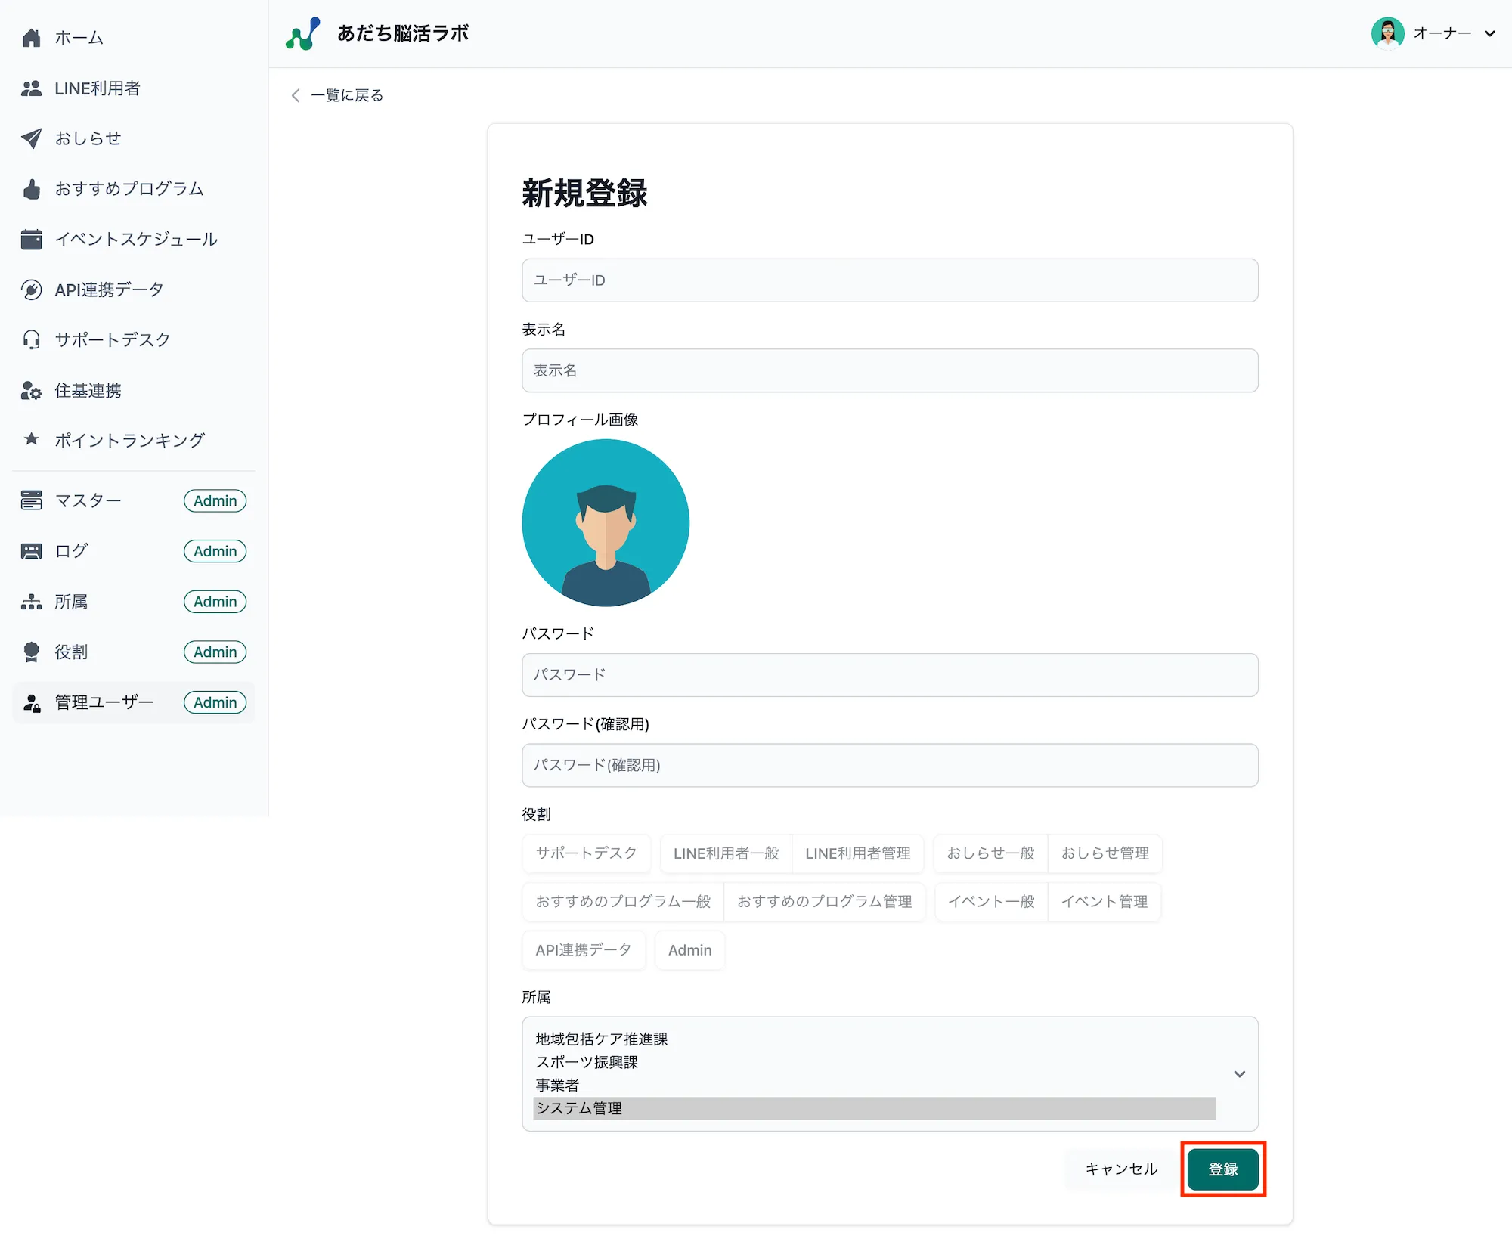The height and width of the screenshot is (1242, 1512).
Task: Click the 住基連携 user-gear icon
Action: 31,390
